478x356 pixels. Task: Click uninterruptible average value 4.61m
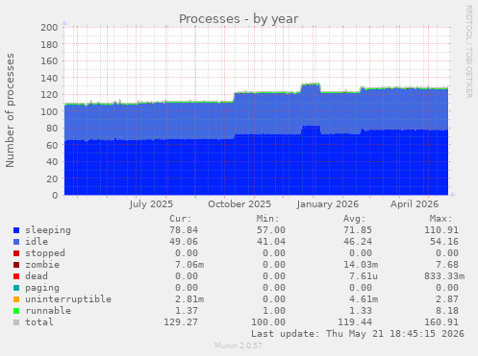(364, 299)
